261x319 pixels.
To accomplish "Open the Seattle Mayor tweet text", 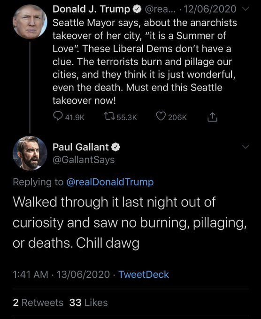I will pyautogui.click(x=145, y=61).
